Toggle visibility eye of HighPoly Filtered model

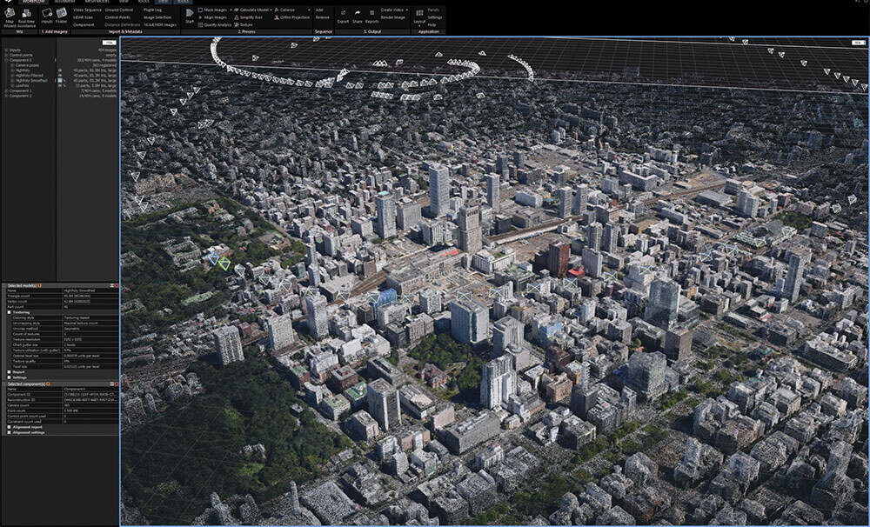click(x=59, y=75)
